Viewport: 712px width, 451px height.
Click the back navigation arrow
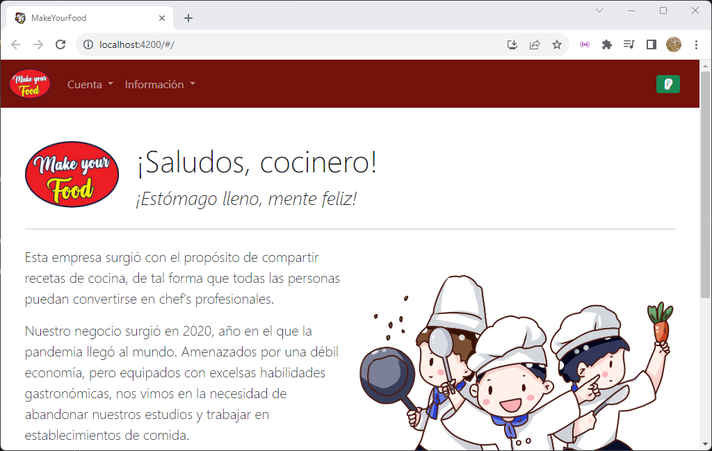(x=15, y=44)
